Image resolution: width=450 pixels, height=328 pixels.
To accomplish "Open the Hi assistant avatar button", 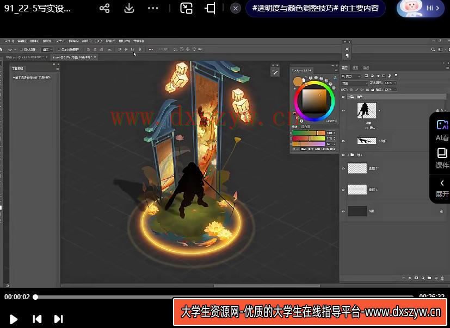I will click(x=421, y=8).
